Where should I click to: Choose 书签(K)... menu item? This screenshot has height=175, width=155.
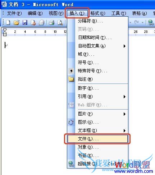click(97, 155)
